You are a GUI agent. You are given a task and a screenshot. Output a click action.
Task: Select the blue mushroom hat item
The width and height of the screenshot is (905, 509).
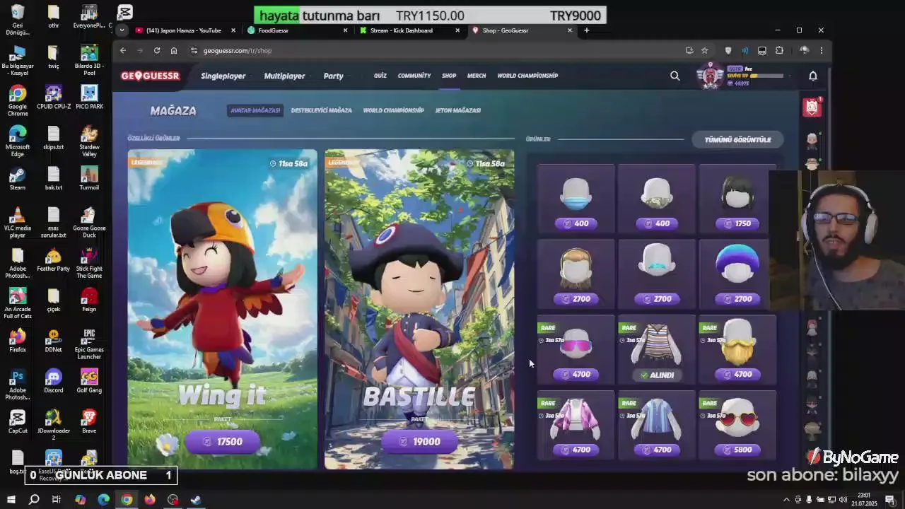pos(737,274)
